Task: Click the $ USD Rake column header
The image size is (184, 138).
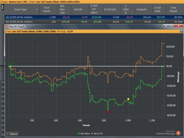Action: 158,9
